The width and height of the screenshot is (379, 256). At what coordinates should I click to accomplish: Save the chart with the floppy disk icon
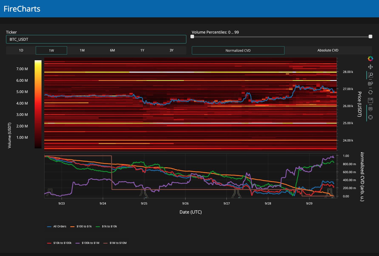(x=370, y=100)
